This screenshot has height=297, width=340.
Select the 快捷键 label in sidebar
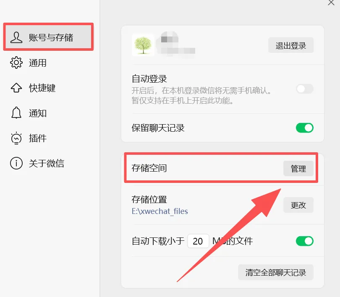pos(42,88)
